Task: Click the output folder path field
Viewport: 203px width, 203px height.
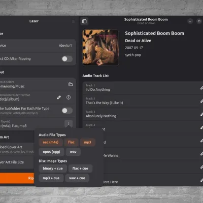Action: [x=38, y=84]
